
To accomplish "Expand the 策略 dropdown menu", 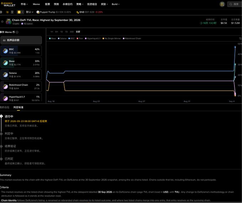I will 80,4.
